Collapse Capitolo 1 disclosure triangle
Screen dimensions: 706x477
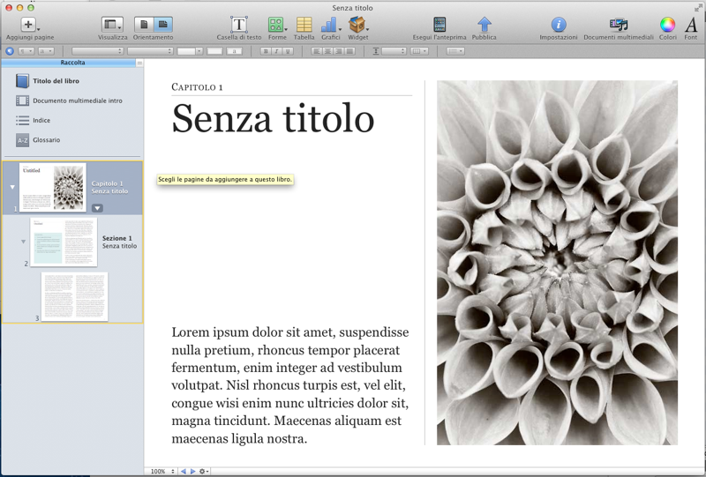click(x=12, y=187)
